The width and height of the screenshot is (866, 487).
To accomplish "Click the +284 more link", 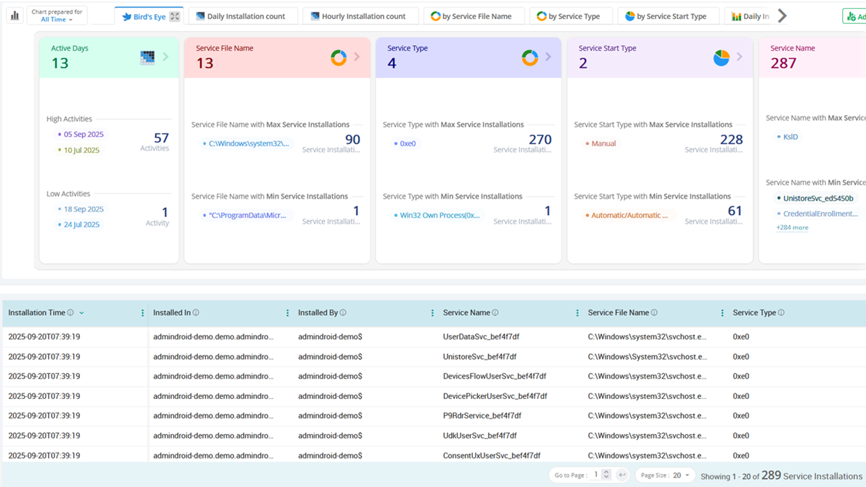I will coord(792,228).
